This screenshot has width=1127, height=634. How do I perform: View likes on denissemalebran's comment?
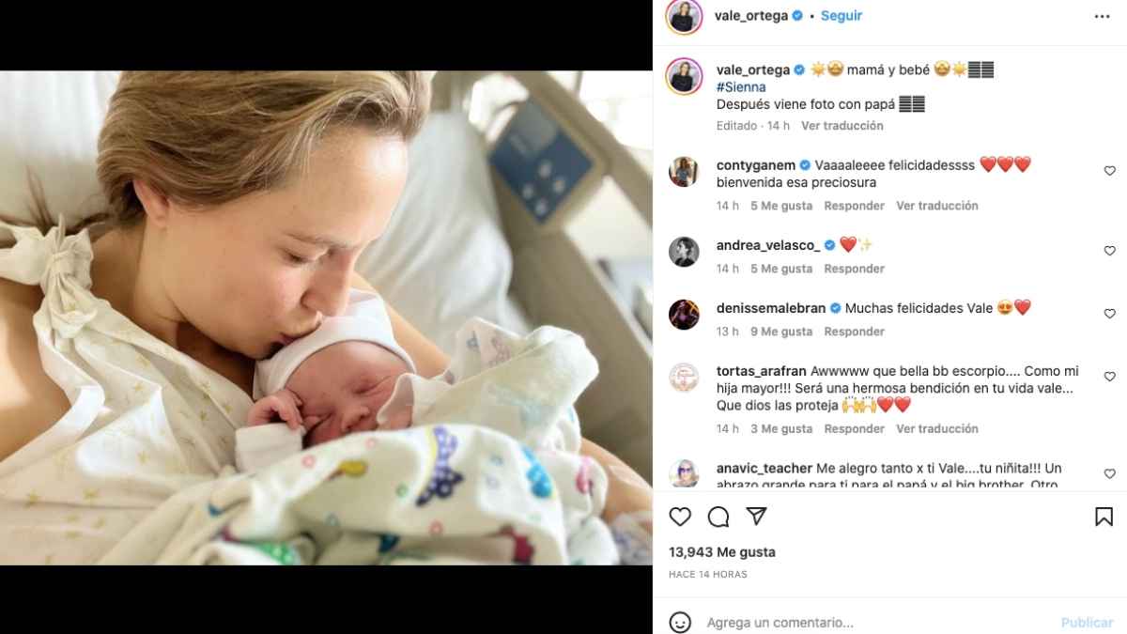781,332
